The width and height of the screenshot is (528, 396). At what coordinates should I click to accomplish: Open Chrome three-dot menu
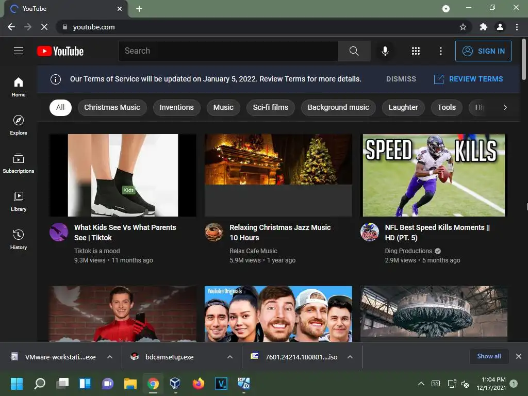coord(517,27)
